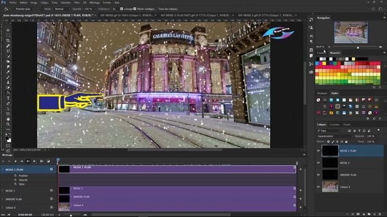Click the lock all padlock icon

pyautogui.click(x=346, y=142)
